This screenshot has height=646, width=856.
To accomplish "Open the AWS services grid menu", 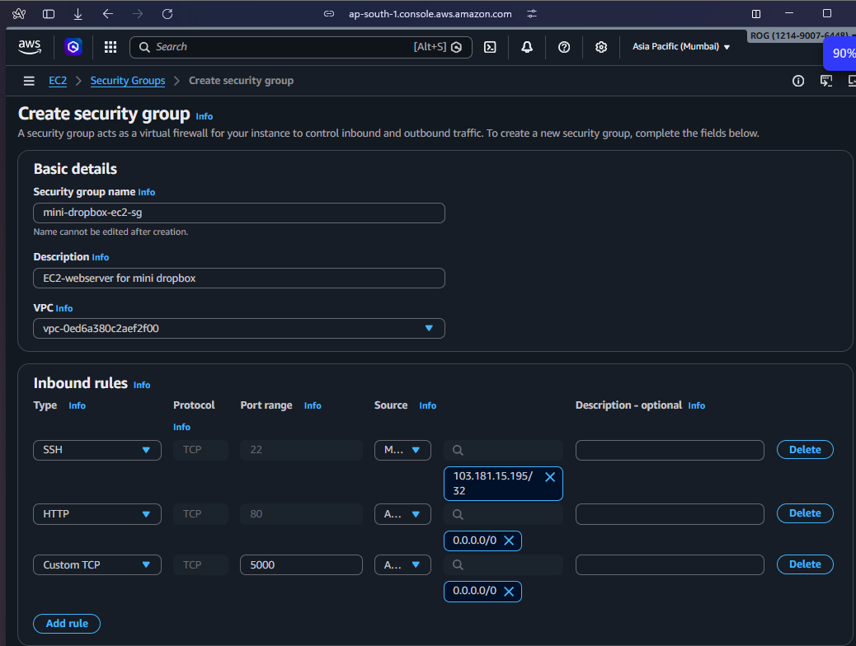I will pos(111,47).
